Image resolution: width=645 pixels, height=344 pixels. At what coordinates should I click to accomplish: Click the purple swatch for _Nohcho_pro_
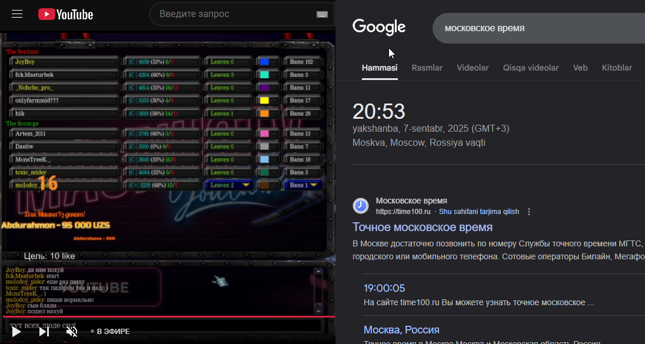point(264,88)
